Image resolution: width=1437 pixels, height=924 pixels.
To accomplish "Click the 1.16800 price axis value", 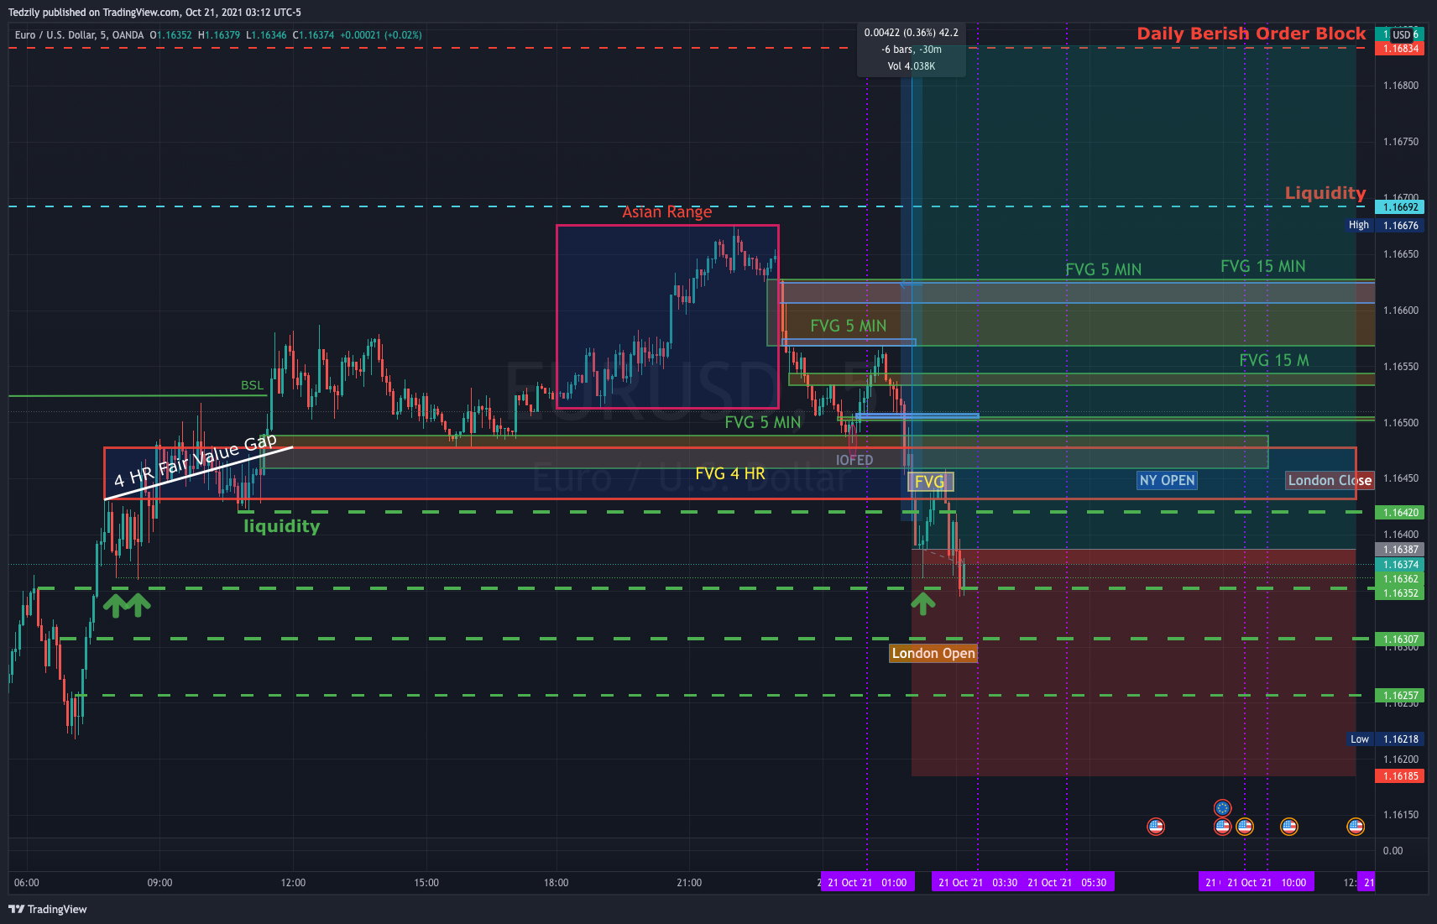I will 1401,86.
